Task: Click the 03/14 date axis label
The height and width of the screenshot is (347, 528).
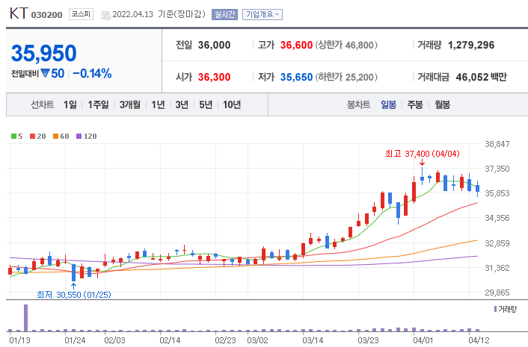Action: click(x=313, y=340)
